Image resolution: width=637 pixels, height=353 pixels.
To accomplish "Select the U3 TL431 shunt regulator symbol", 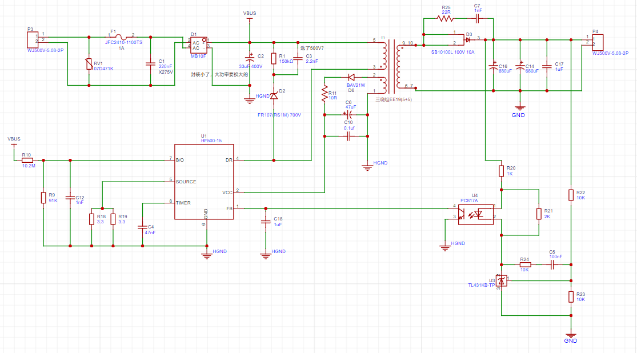I will click(x=502, y=280).
